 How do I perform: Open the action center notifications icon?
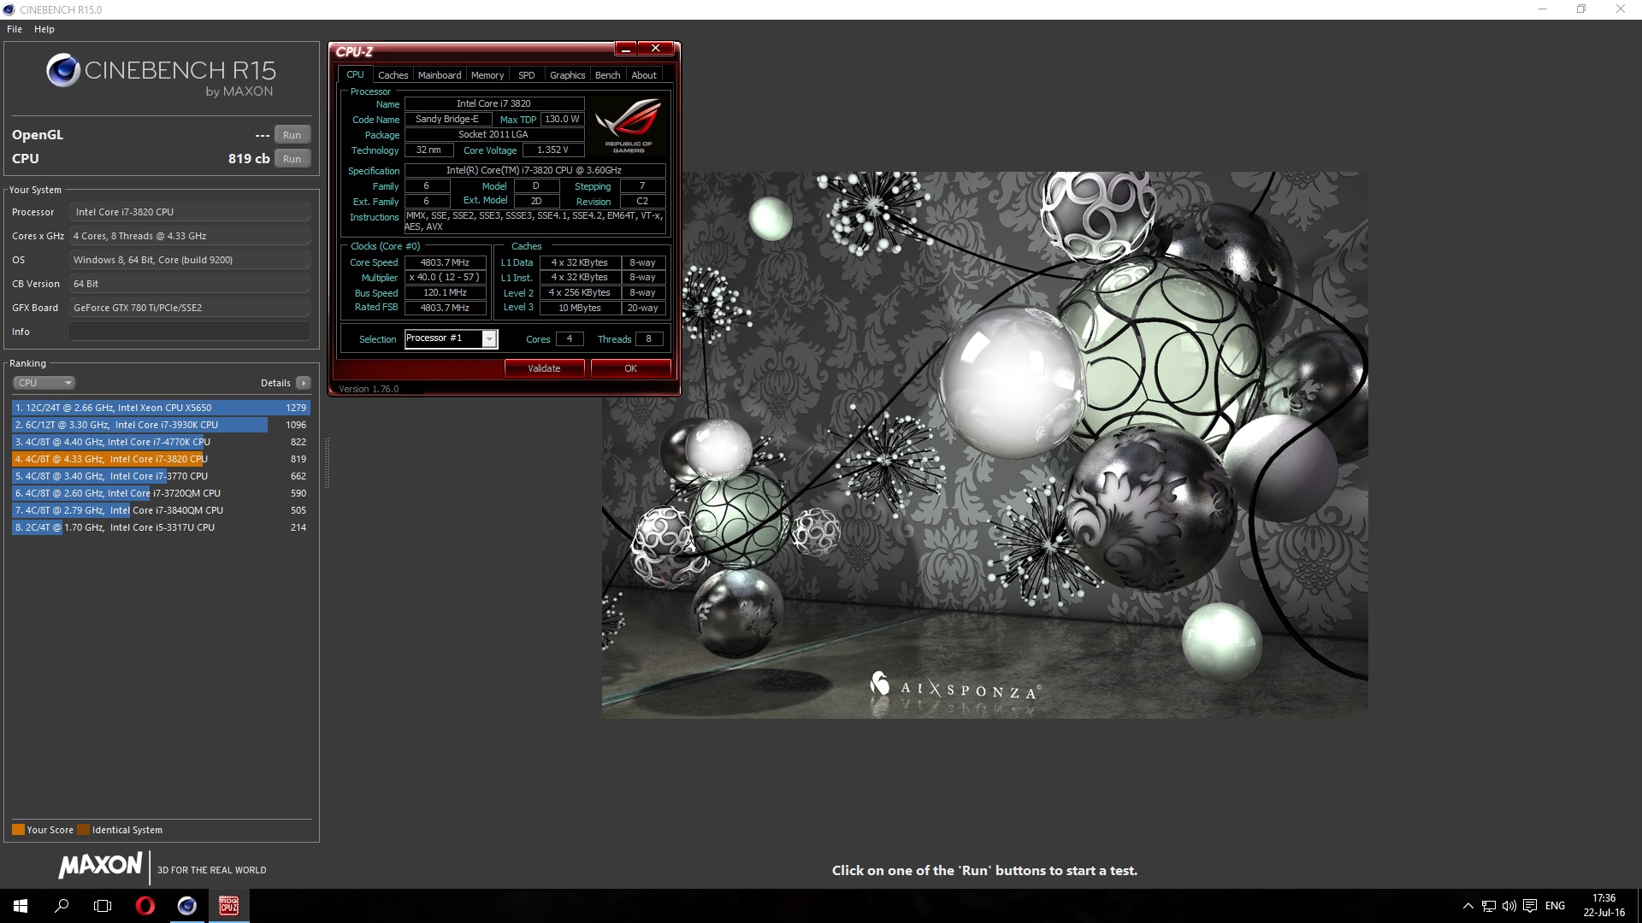(1530, 906)
